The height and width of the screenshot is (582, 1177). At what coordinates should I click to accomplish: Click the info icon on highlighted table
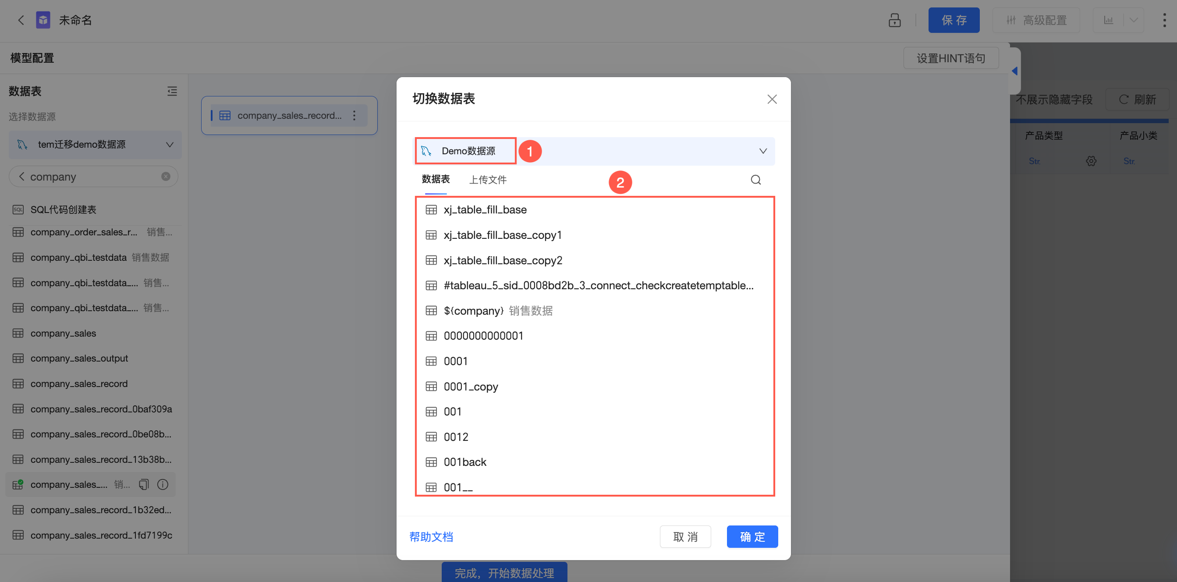click(x=163, y=484)
